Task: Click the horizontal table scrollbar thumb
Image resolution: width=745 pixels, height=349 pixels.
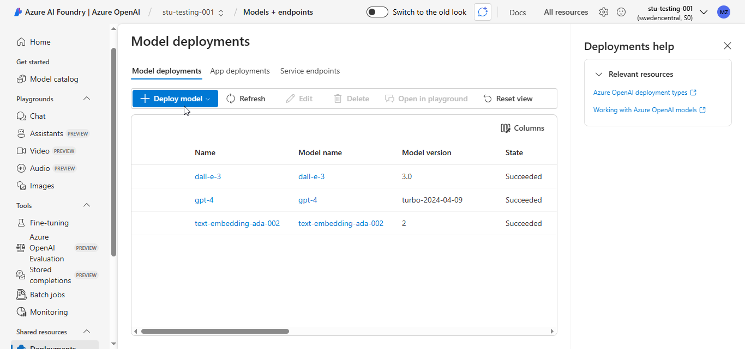Action: (x=215, y=331)
